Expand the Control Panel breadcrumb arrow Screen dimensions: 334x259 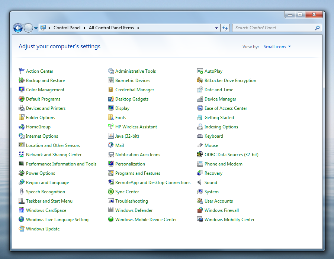[84, 28]
